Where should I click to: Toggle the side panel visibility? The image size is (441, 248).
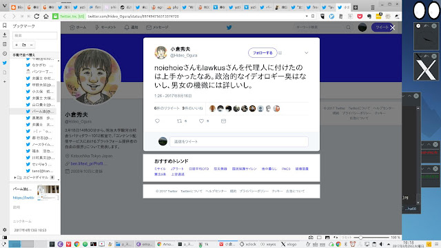click(5, 238)
